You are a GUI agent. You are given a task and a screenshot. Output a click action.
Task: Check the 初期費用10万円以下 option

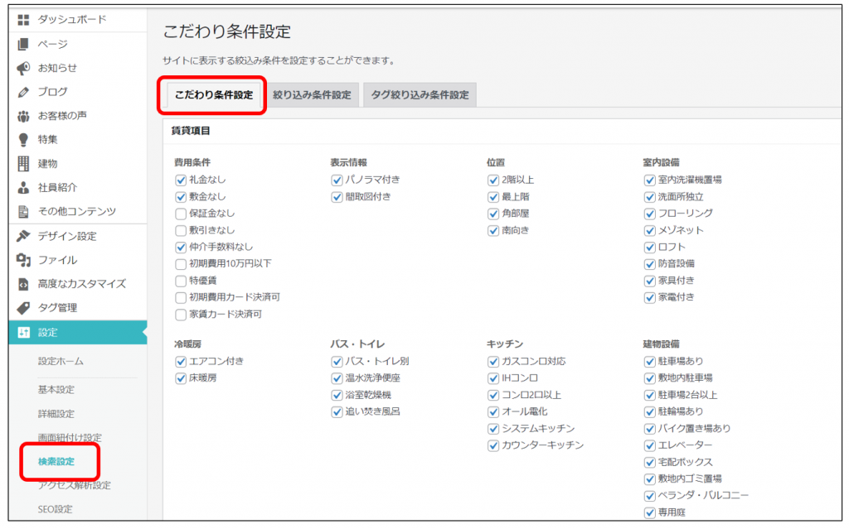pyautogui.click(x=181, y=263)
